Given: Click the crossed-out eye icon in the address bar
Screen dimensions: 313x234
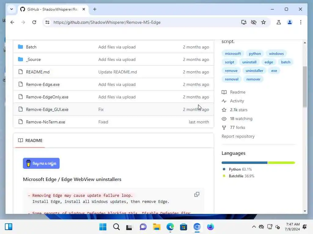Looking at the screenshot, I should coord(253,22).
